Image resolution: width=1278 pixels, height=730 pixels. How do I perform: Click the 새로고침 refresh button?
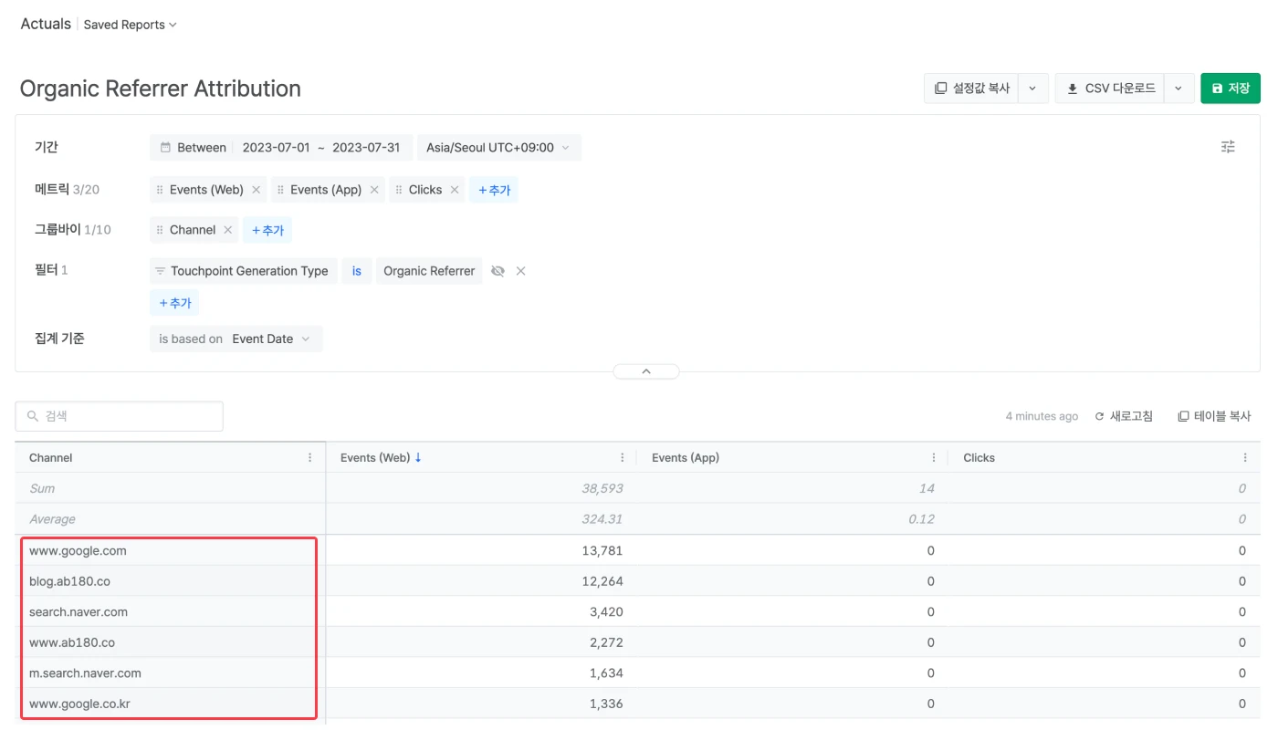tap(1124, 416)
